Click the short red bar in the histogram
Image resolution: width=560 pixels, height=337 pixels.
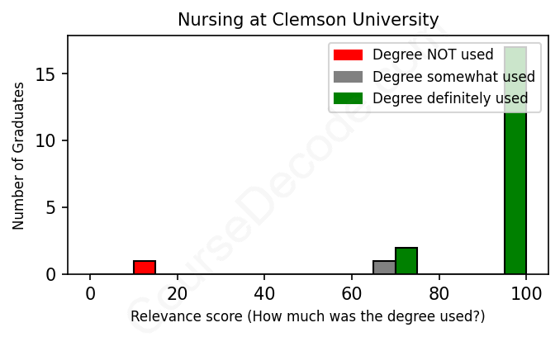145,268
